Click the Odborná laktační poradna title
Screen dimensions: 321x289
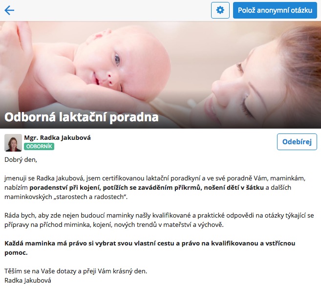(82, 117)
